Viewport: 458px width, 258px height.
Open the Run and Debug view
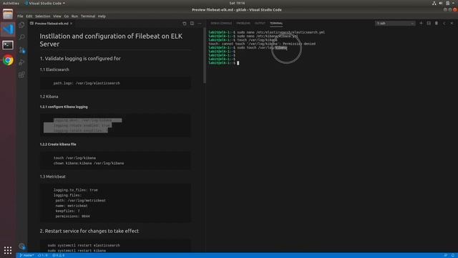pos(21,62)
